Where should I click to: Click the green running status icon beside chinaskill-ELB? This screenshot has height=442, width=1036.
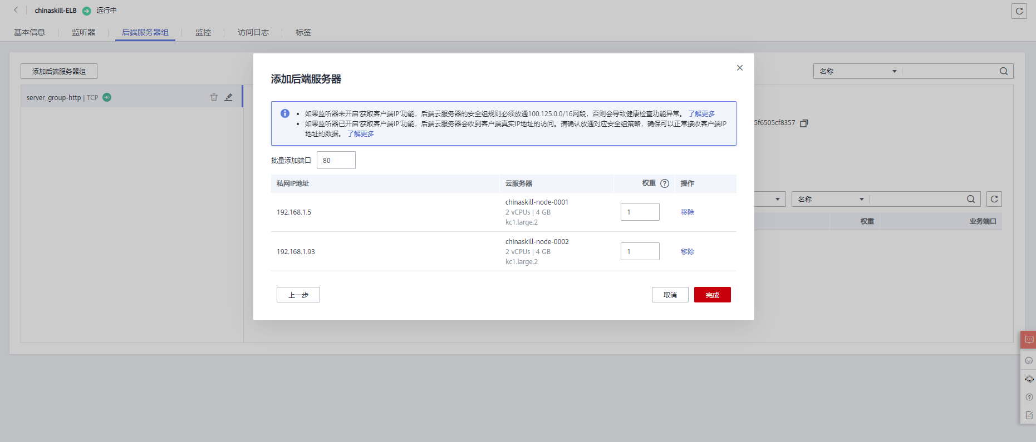coord(86,11)
